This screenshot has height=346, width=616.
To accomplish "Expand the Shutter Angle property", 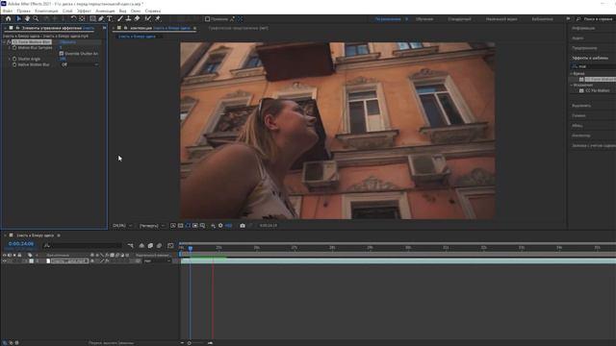I will tap(10, 59).
